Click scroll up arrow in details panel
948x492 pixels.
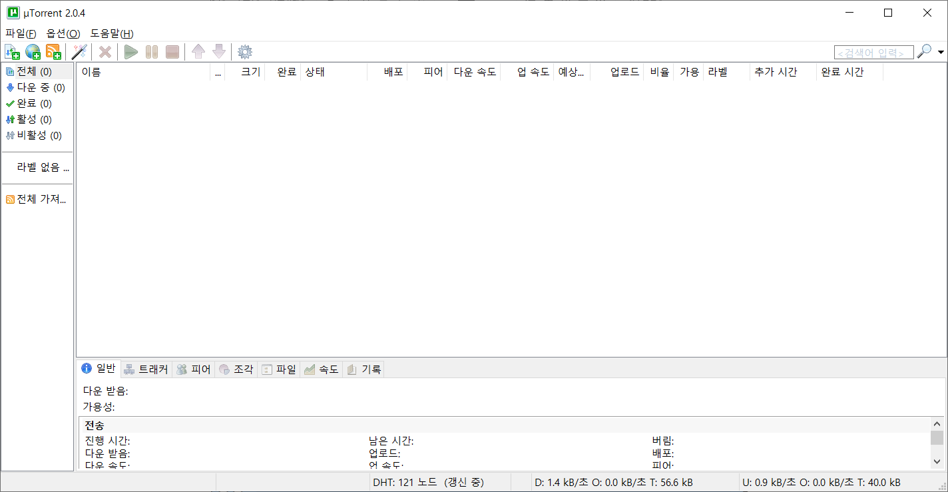pos(937,423)
